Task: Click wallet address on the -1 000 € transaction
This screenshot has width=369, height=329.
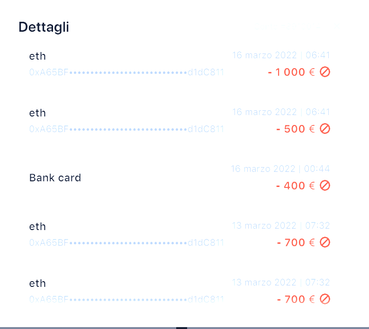Action: tap(126, 72)
